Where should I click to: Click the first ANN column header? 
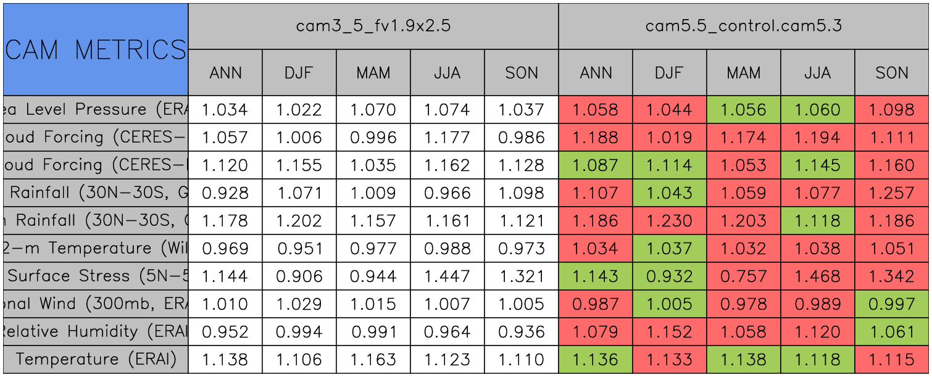pyautogui.click(x=225, y=73)
